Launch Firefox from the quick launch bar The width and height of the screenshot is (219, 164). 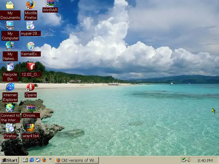[44, 160]
